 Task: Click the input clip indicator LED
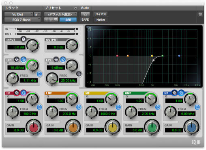pyautogui.click(x=77, y=29)
